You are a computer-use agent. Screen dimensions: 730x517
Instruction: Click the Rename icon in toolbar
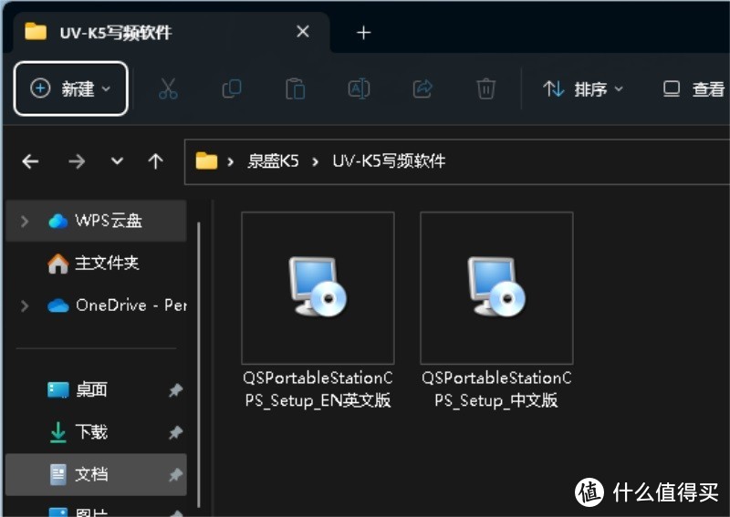[x=359, y=88]
